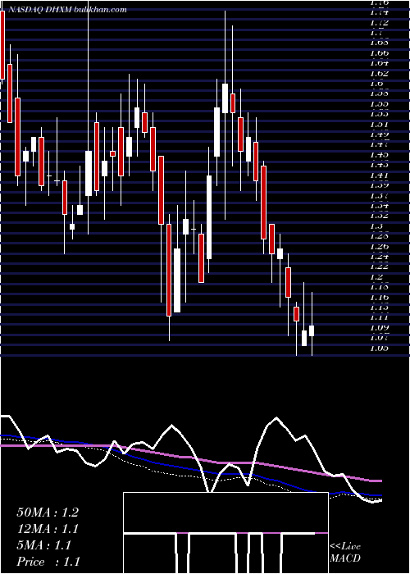Click the 1.64 price axis label

[x=379, y=63]
